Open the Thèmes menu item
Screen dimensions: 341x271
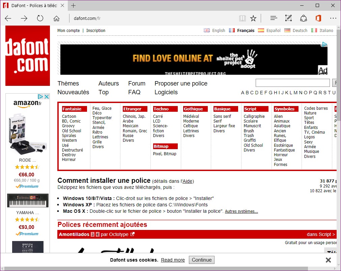[68, 83]
